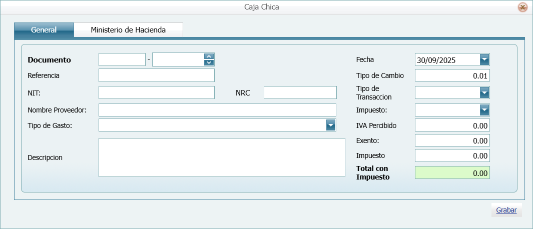Image resolution: width=533 pixels, height=229 pixels.
Task: Click the green Total con Impuesto field
Action: click(452, 172)
